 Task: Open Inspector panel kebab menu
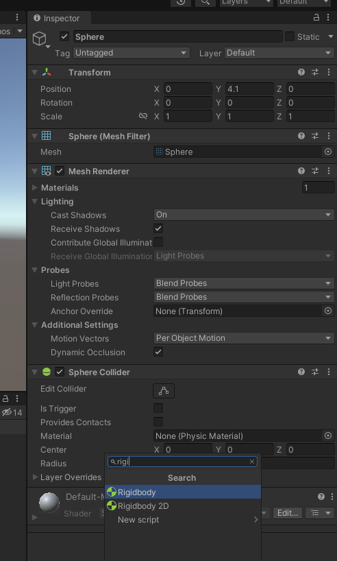(x=328, y=17)
